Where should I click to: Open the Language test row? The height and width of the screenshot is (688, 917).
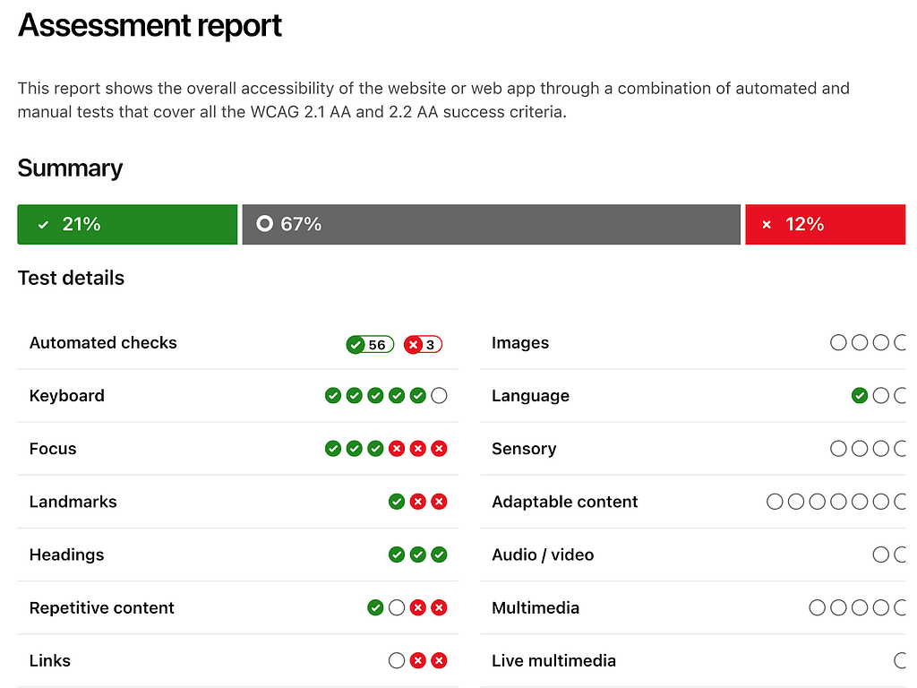pos(693,395)
